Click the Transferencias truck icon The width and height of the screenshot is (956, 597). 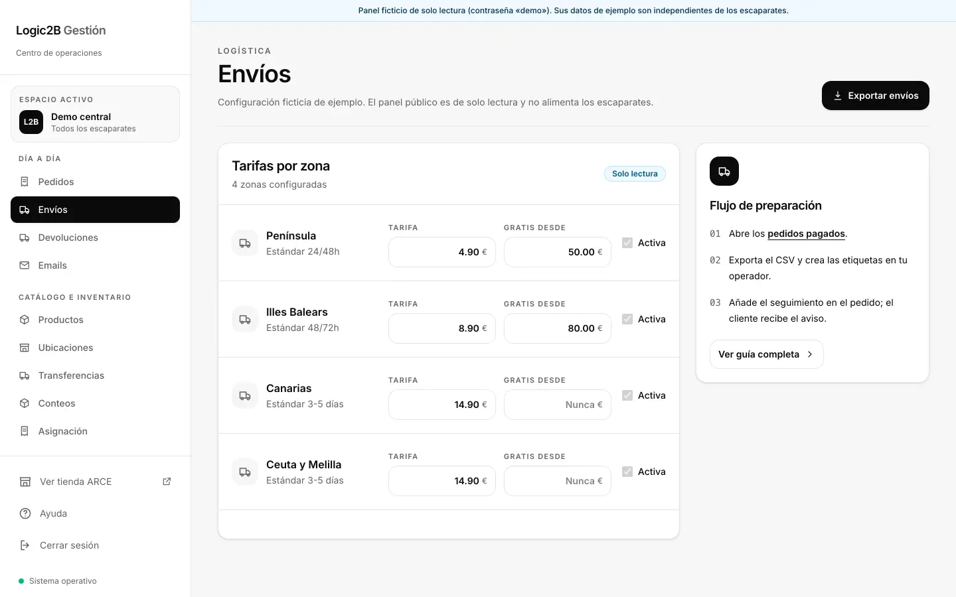tap(25, 375)
